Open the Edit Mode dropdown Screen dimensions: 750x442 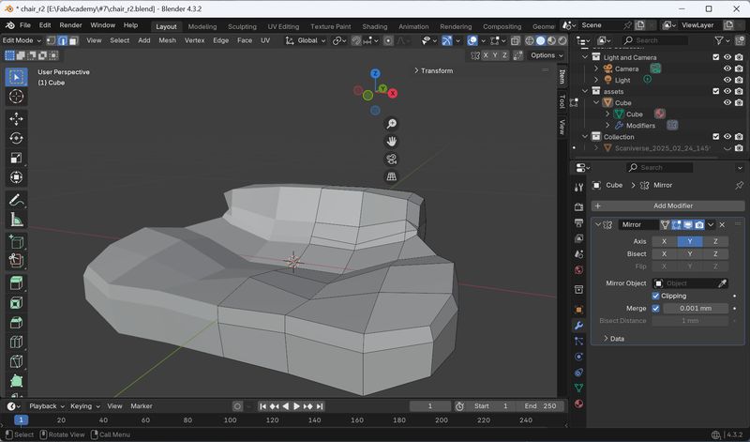coord(22,40)
